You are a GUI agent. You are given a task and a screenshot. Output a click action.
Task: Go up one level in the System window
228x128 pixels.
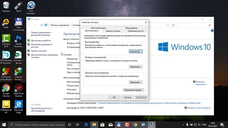click(42, 25)
